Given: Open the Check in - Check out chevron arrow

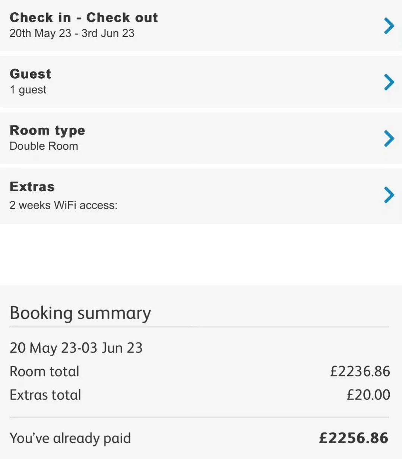Looking at the screenshot, I should coord(389,26).
